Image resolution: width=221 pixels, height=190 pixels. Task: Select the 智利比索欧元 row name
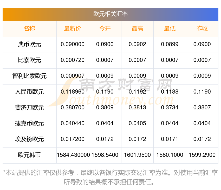[29, 76]
